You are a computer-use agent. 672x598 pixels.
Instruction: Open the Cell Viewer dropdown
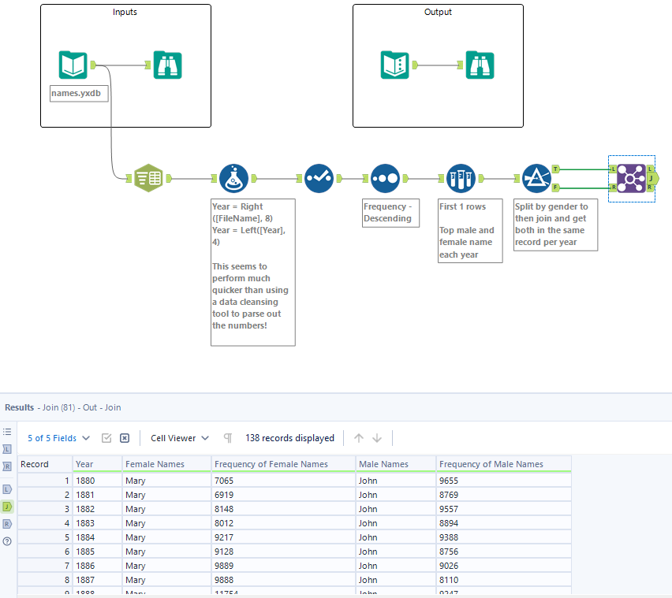(180, 438)
